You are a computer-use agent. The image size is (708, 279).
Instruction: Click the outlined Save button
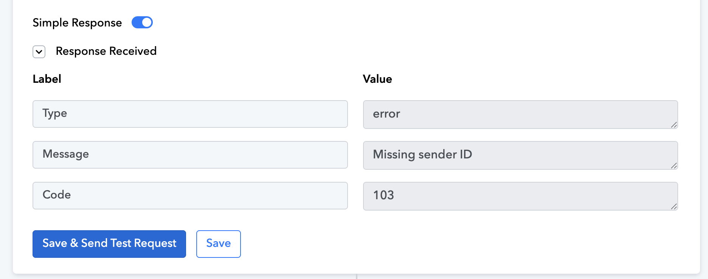218,244
